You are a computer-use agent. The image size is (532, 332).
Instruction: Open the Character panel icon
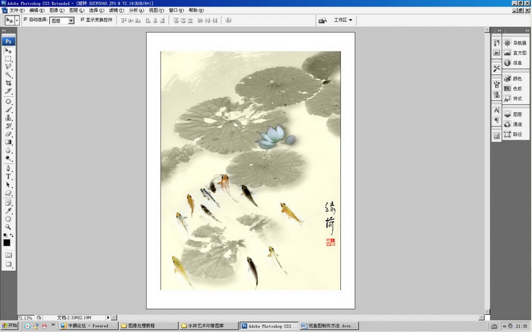click(x=496, y=110)
